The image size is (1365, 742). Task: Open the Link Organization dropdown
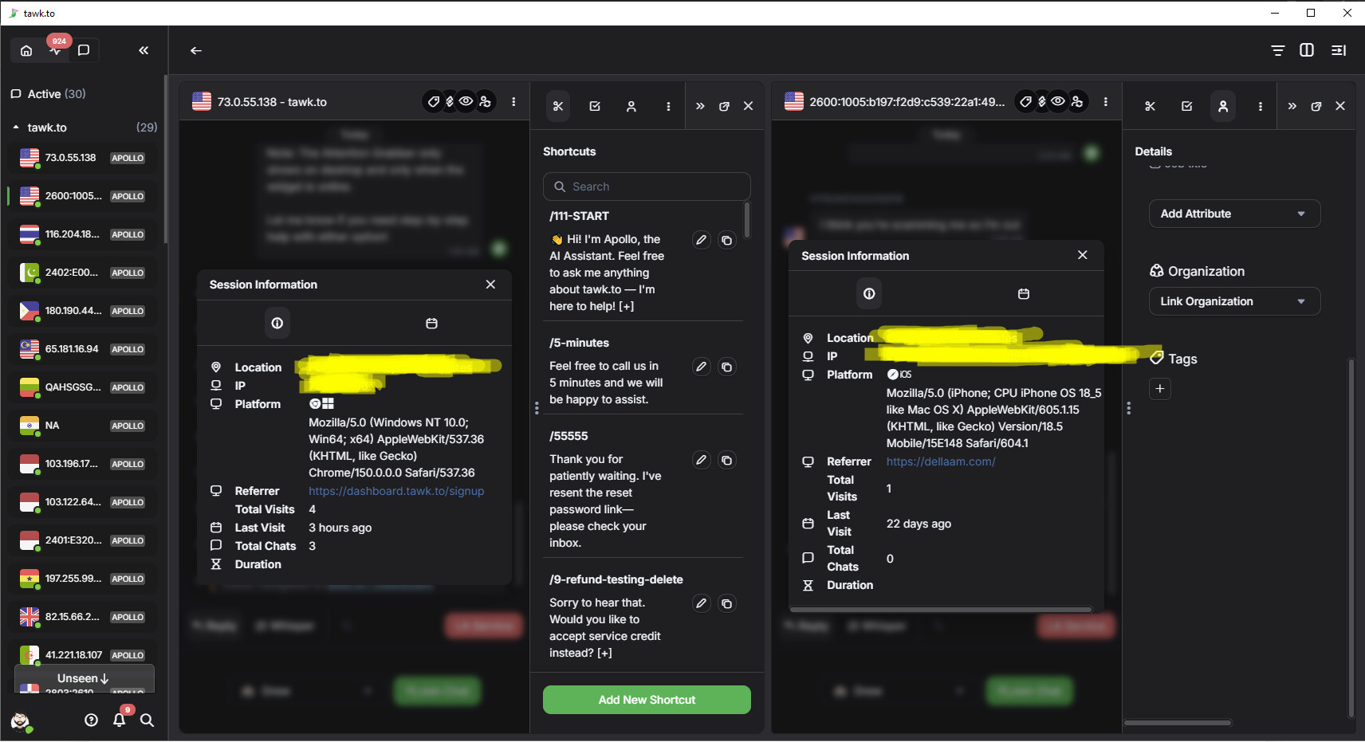(x=1234, y=301)
